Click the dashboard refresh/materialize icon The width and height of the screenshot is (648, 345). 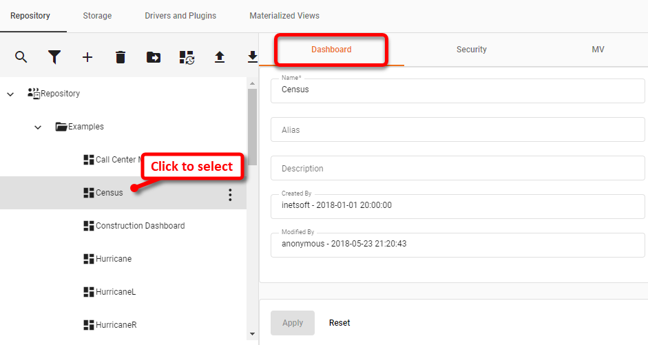[x=187, y=57]
